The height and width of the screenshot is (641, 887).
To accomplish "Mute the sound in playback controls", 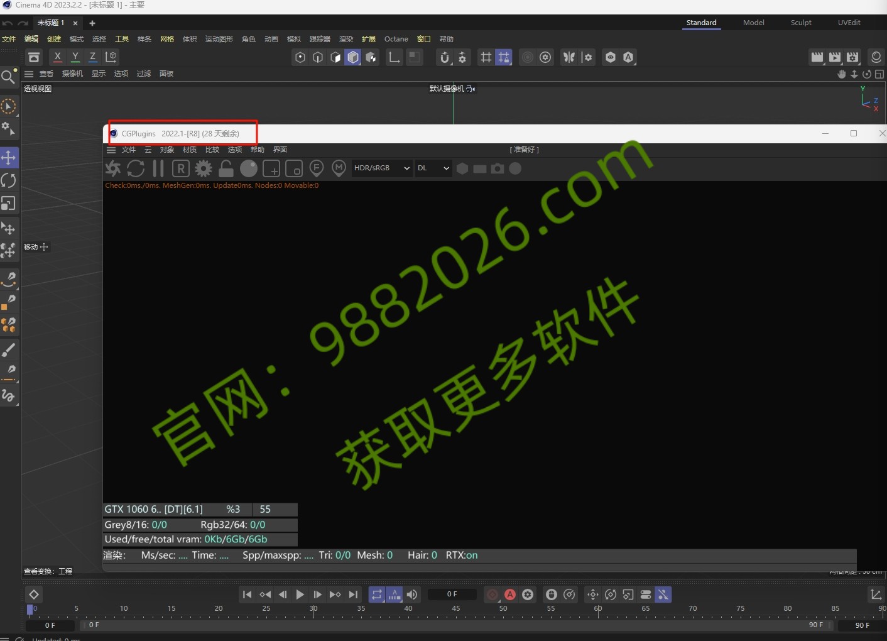I will point(412,594).
